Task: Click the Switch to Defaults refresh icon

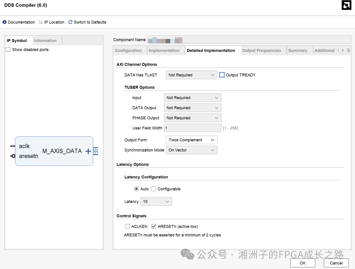Action: (x=70, y=22)
